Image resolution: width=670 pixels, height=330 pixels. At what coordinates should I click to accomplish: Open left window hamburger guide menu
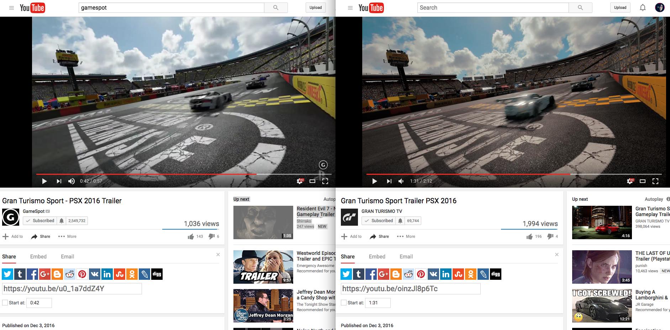[x=11, y=7]
